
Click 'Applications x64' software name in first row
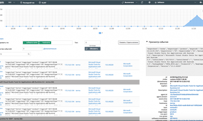[95, 64]
